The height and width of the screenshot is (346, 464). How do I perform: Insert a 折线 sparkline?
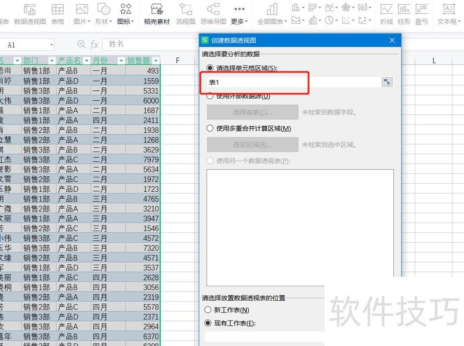[386, 14]
